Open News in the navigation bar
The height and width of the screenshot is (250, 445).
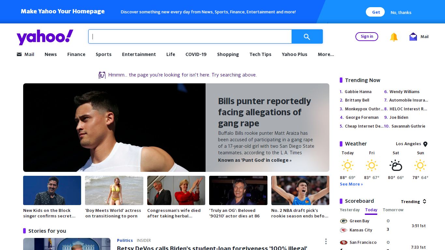[50, 54]
